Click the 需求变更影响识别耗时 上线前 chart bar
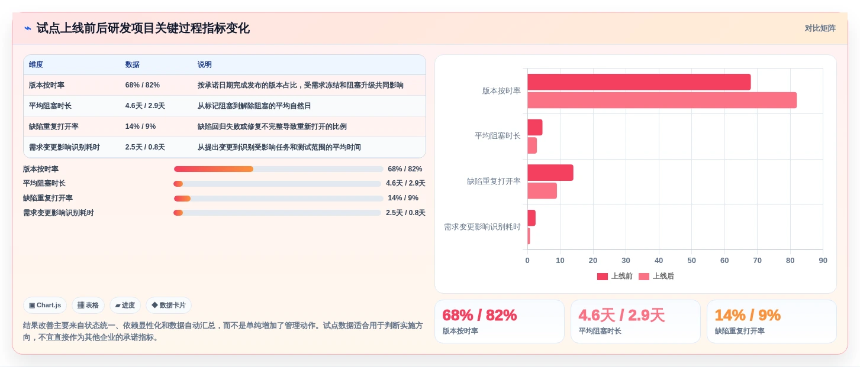The image size is (860, 367). pyautogui.click(x=532, y=218)
